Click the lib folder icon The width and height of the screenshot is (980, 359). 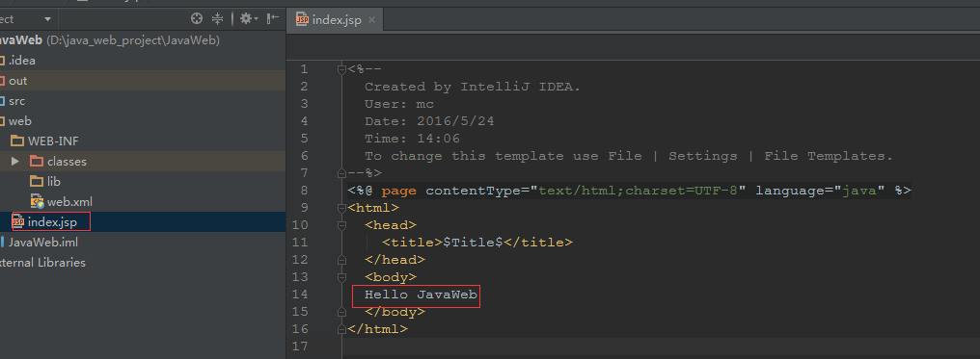click(37, 181)
